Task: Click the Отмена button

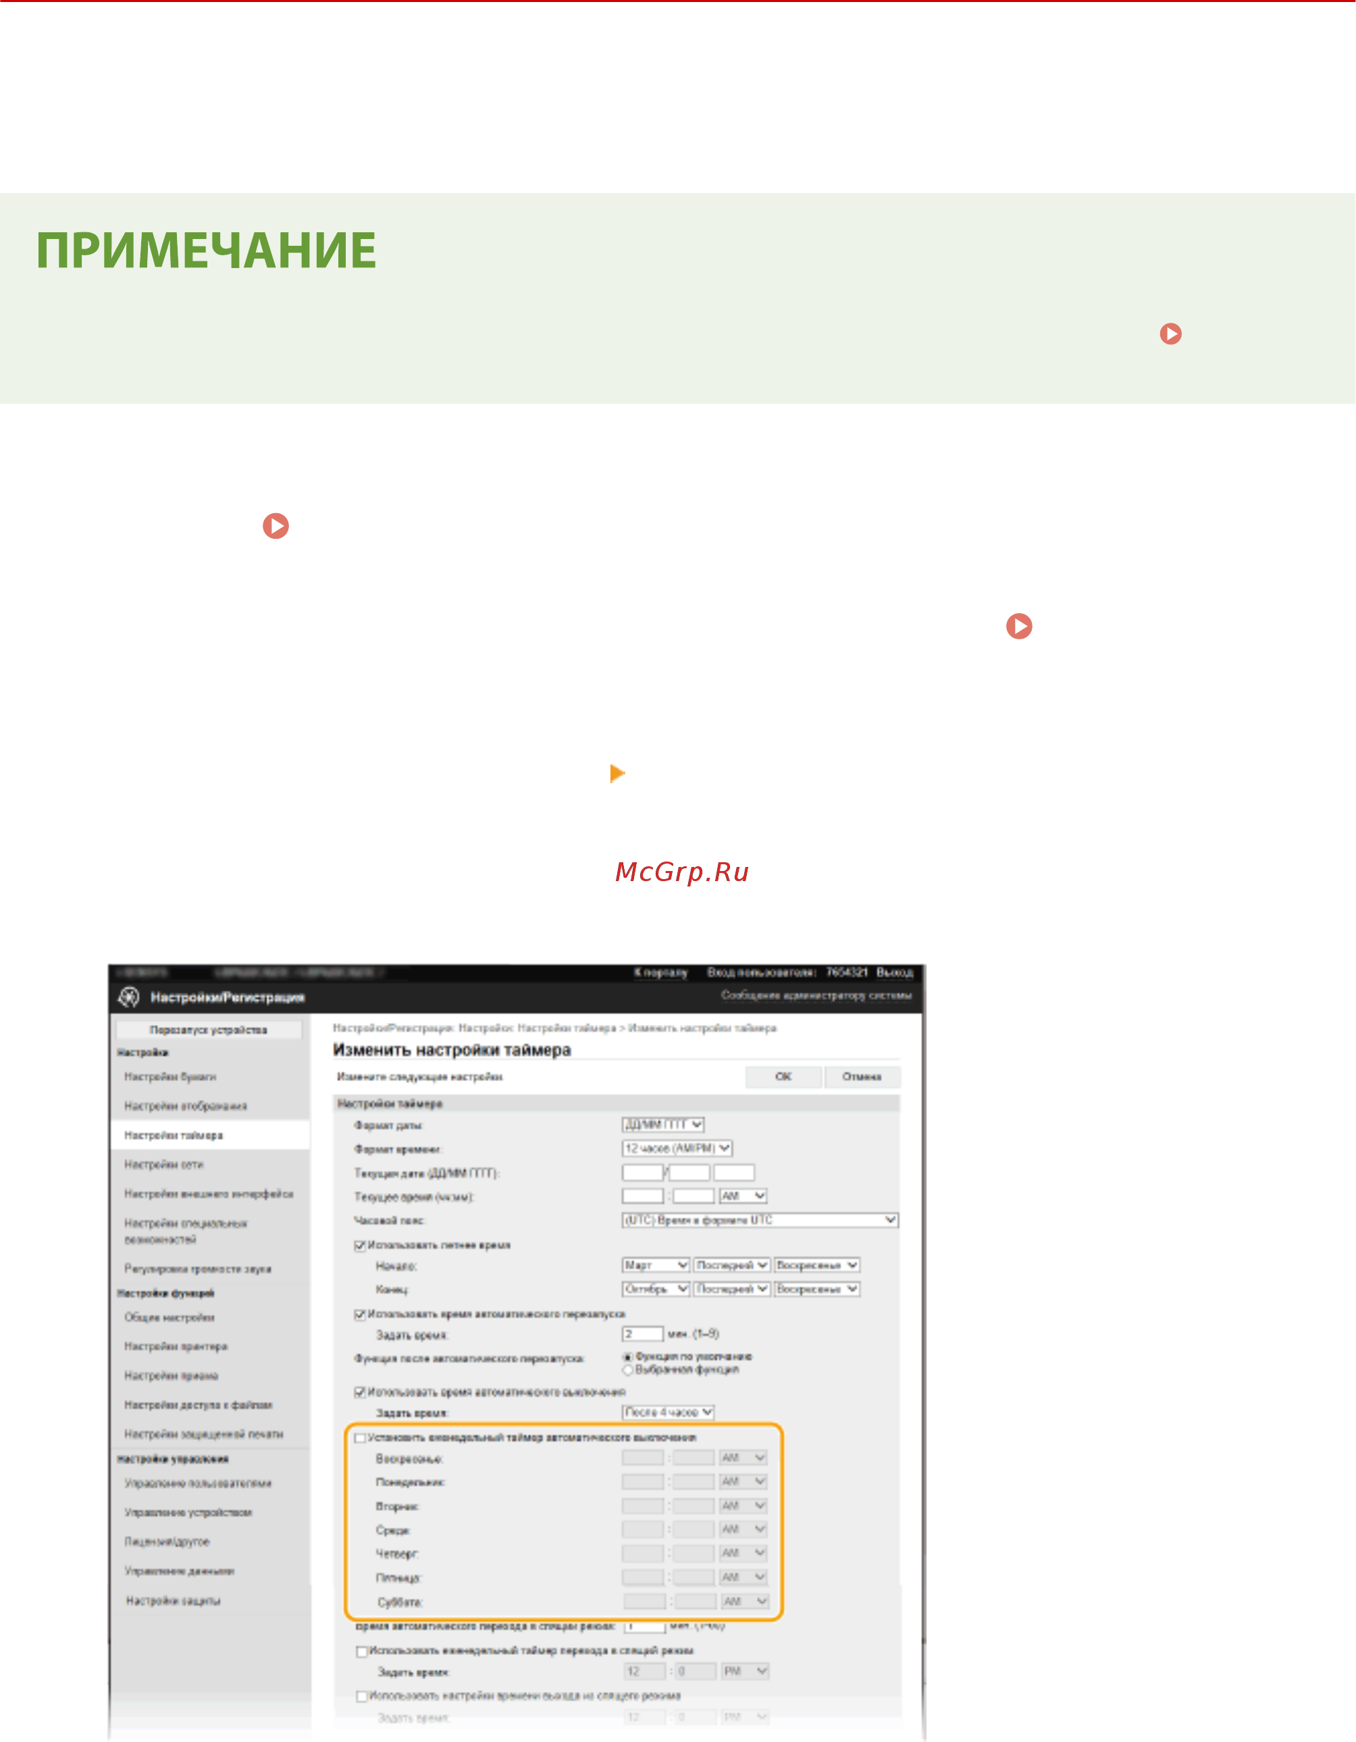Action: pyautogui.click(x=862, y=1077)
